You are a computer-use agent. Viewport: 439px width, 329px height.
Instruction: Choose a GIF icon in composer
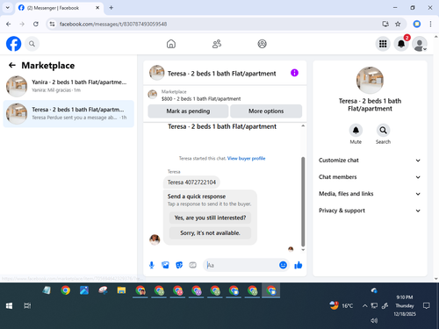click(192, 265)
